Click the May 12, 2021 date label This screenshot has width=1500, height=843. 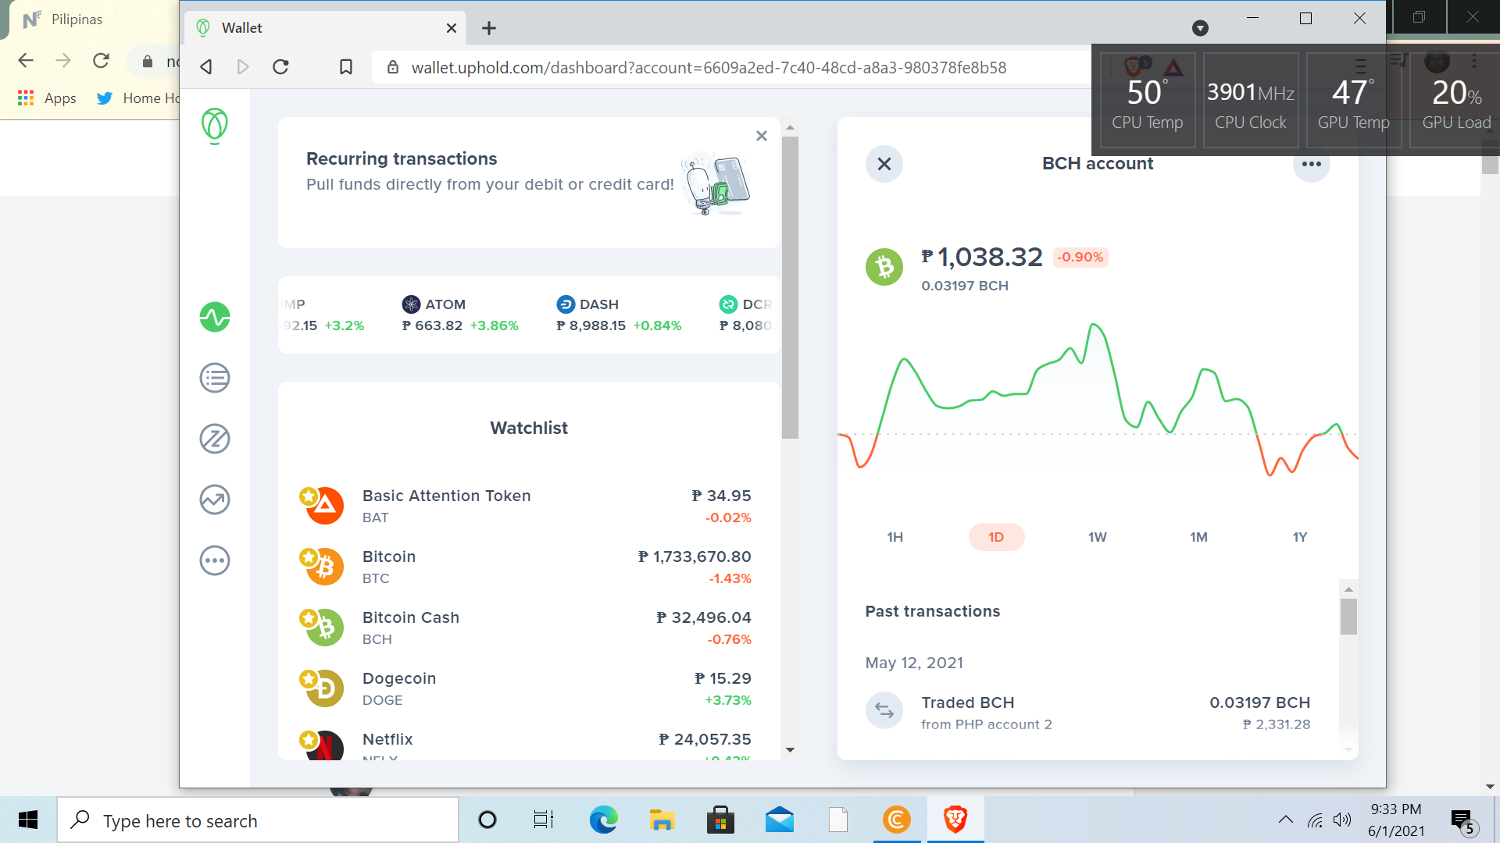tap(914, 663)
